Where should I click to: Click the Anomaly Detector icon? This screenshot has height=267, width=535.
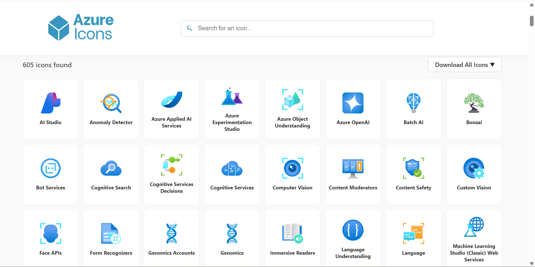click(111, 109)
